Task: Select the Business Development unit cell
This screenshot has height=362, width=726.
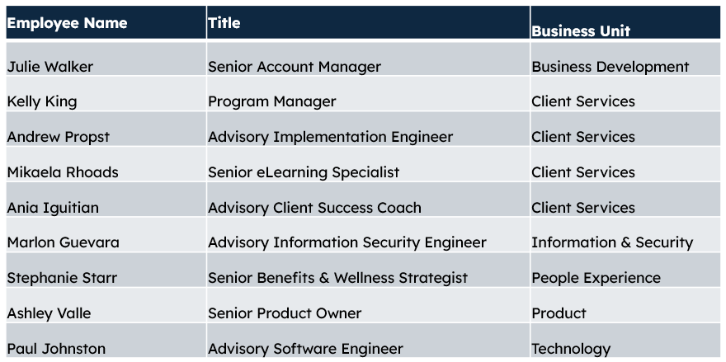Action: click(625, 59)
